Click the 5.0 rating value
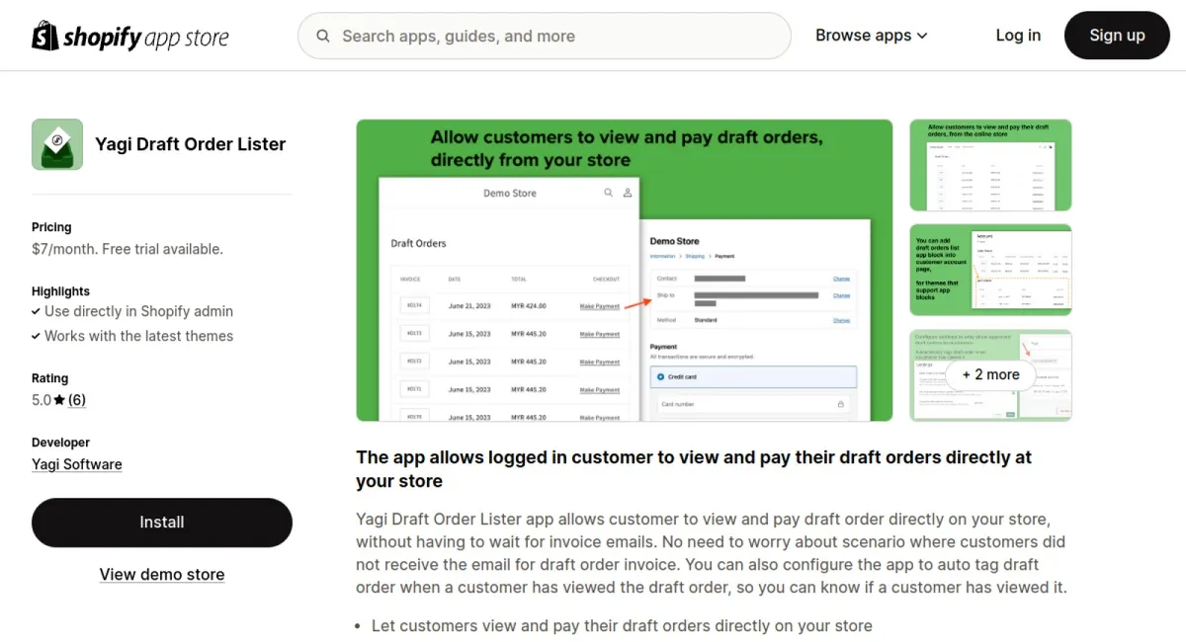The height and width of the screenshot is (642, 1186). [x=42, y=400]
